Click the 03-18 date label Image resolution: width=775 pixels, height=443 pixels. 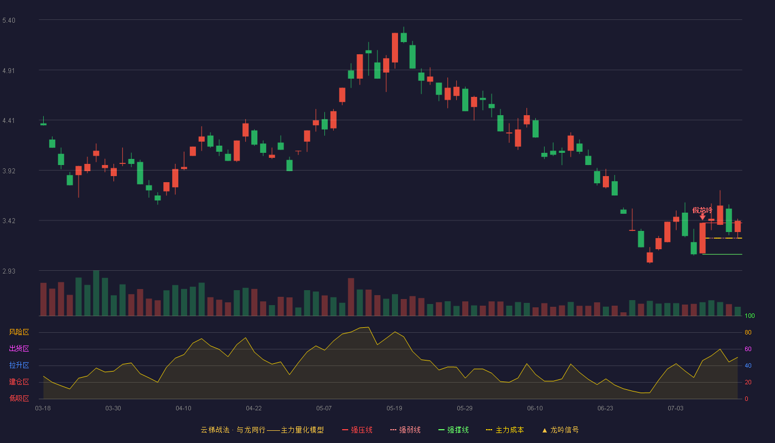43,408
